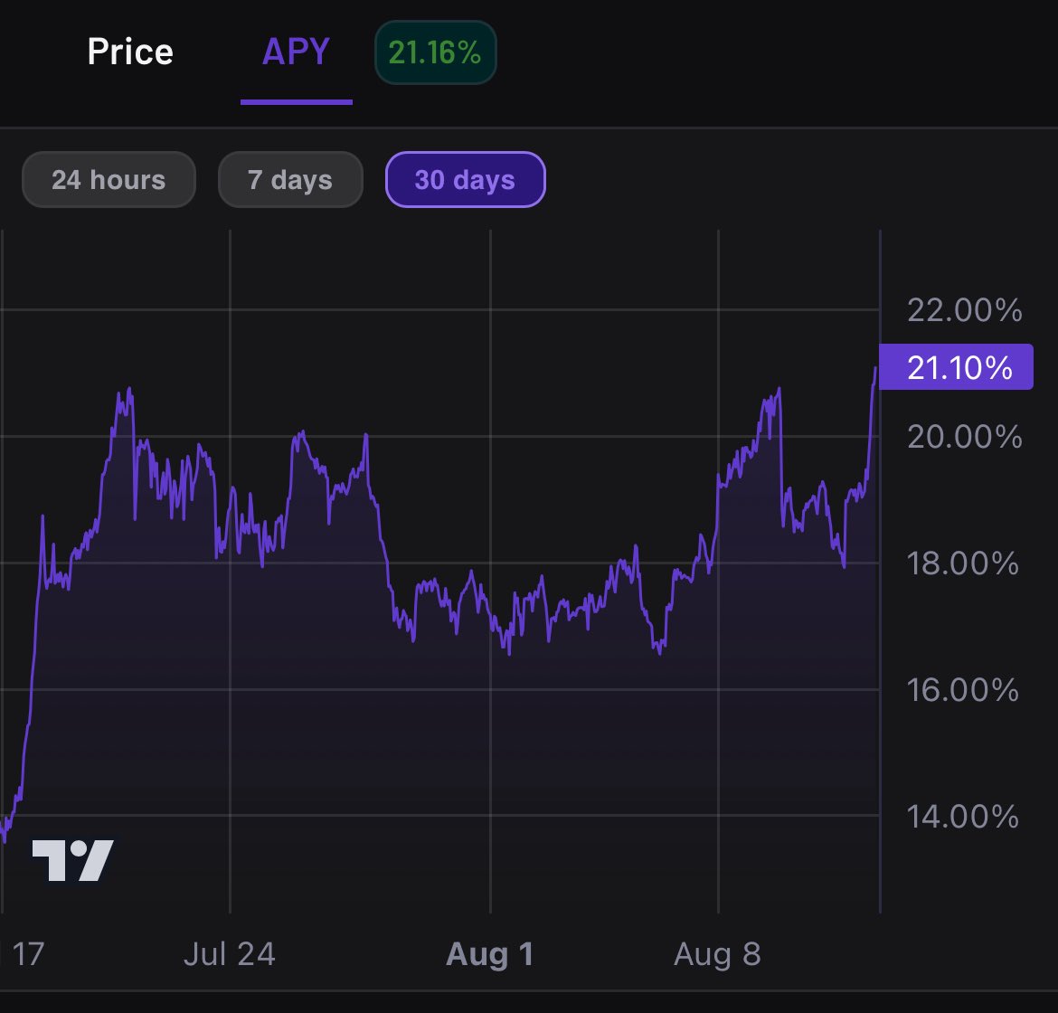Click the 22.00% axis label
1058x1013 pixels.
(964, 310)
